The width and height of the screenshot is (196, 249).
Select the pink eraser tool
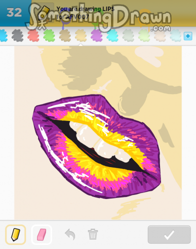(x=41, y=234)
